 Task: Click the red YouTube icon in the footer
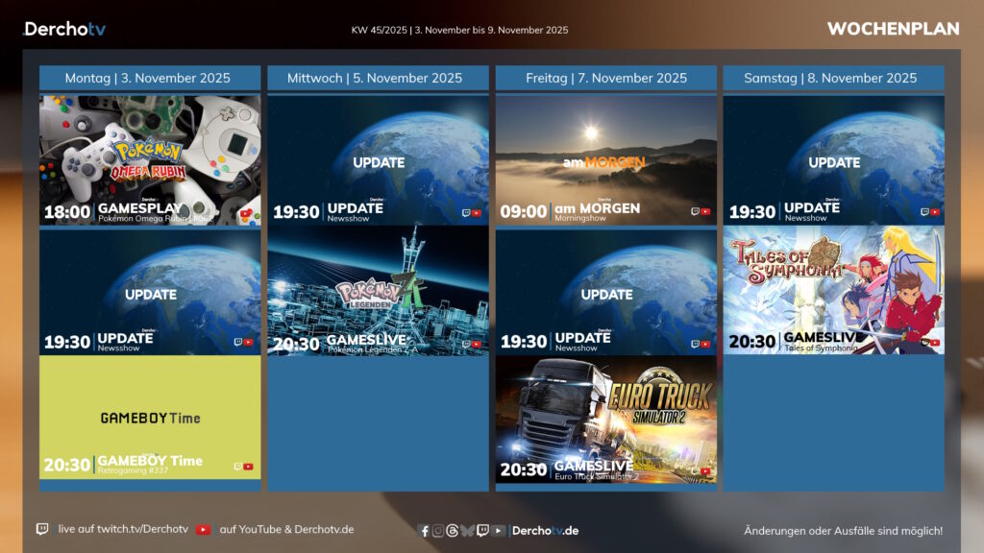(203, 529)
